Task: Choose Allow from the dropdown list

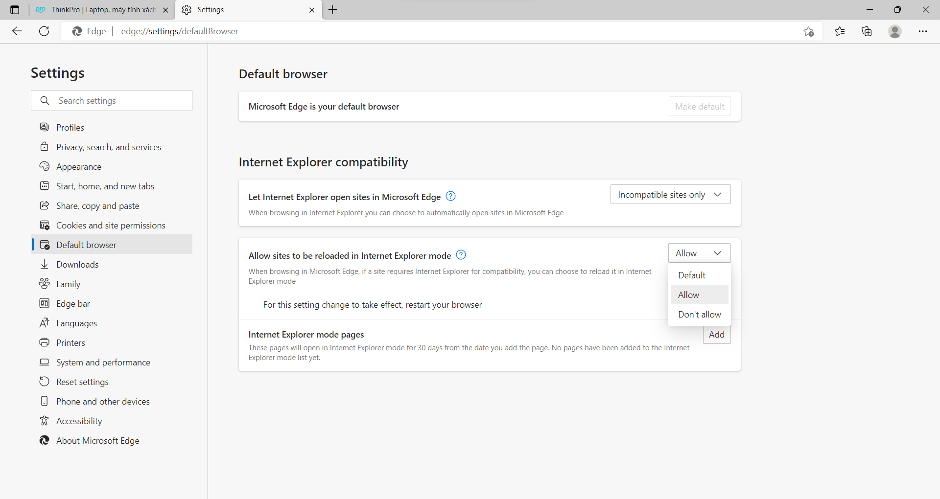Action: pos(699,295)
